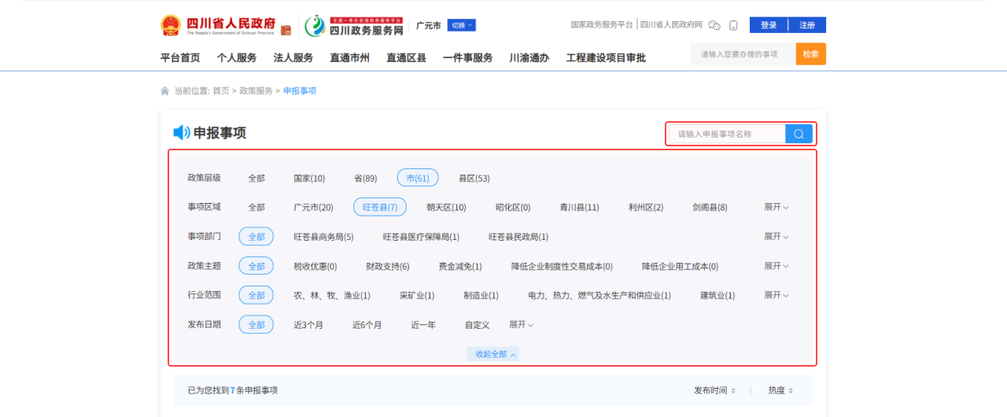
Task: Select 朝天区(10) region filter
Action: [x=446, y=208]
